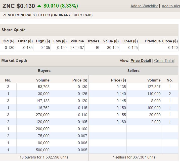Select the green up-arrow price change icon
The width and height of the screenshot is (180, 162).
(39, 6)
